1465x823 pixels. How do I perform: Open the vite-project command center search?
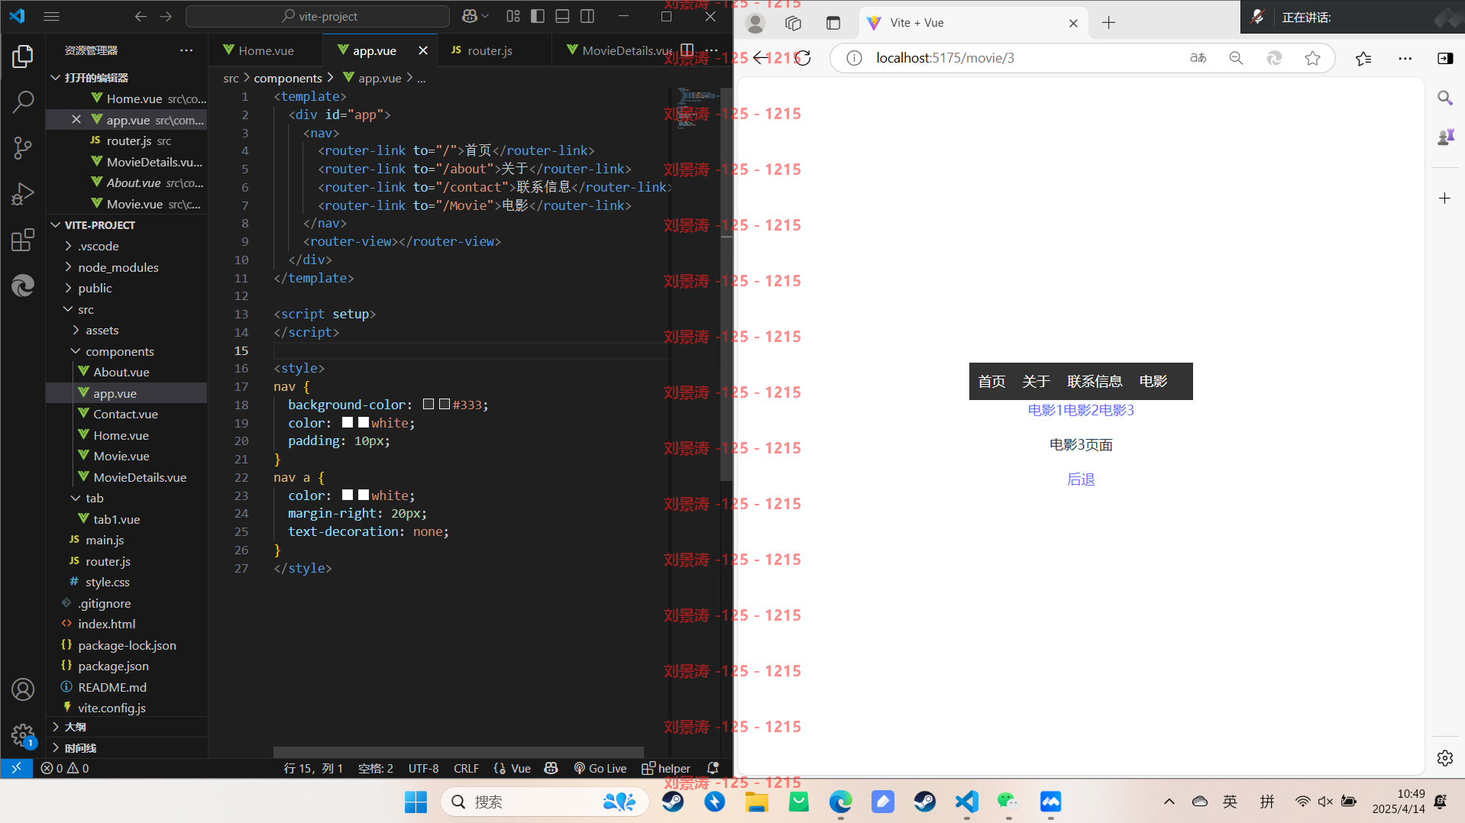tap(318, 16)
